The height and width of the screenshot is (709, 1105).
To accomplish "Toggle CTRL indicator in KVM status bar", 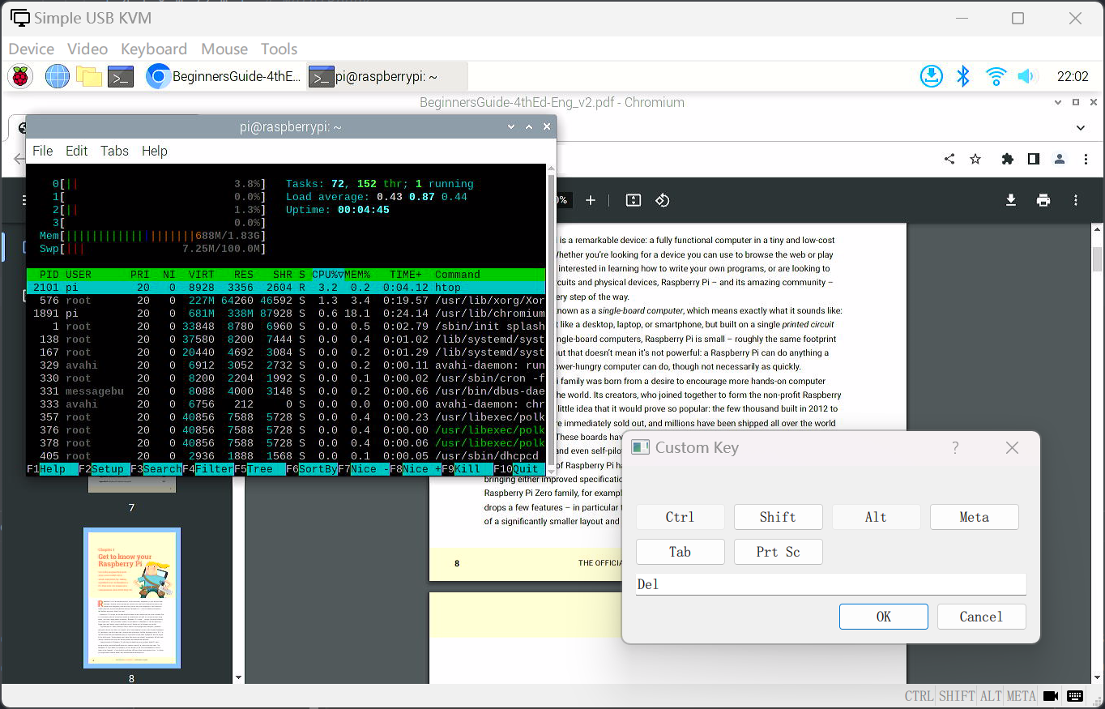I will pyautogui.click(x=919, y=696).
